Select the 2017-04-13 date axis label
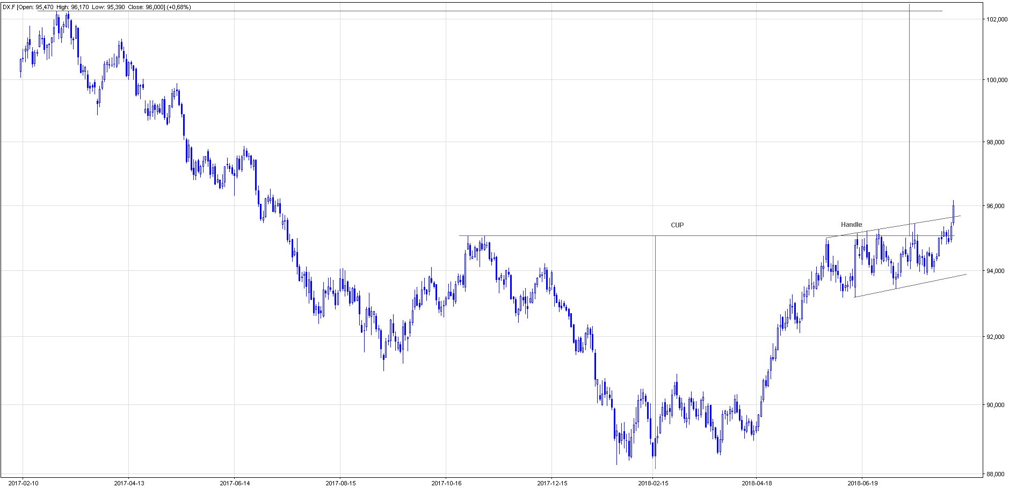The image size is (1009, 488). tap(129, 483)
